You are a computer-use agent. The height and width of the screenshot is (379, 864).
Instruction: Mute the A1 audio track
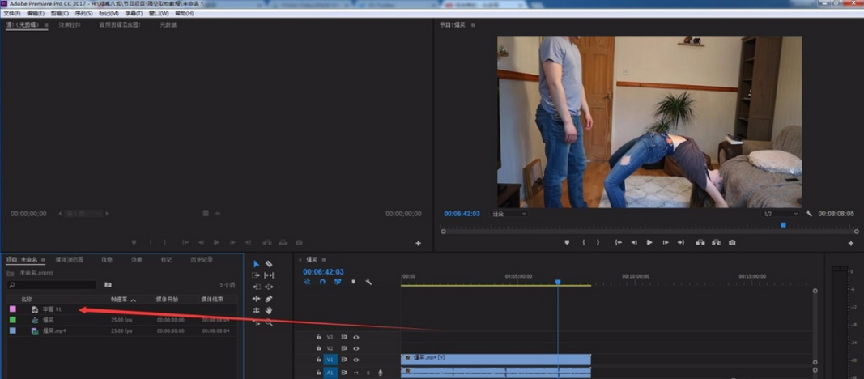(x=356, y=373)
